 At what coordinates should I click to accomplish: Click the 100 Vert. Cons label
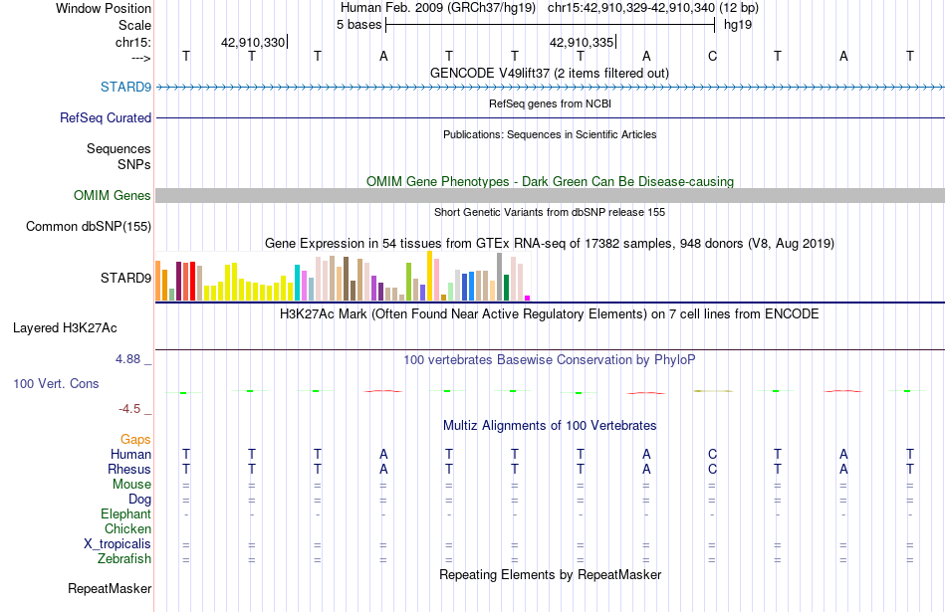[x=56, y=383]
